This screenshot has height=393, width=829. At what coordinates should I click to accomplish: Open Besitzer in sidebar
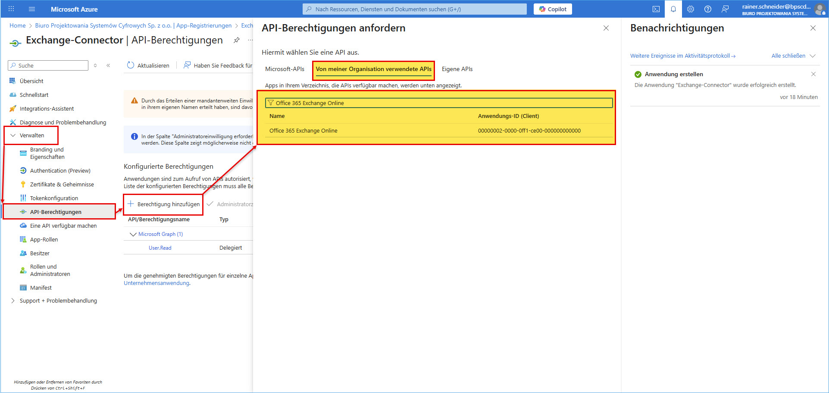(x=40, y=253)
